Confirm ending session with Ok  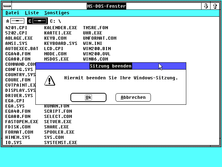[88, 97]
